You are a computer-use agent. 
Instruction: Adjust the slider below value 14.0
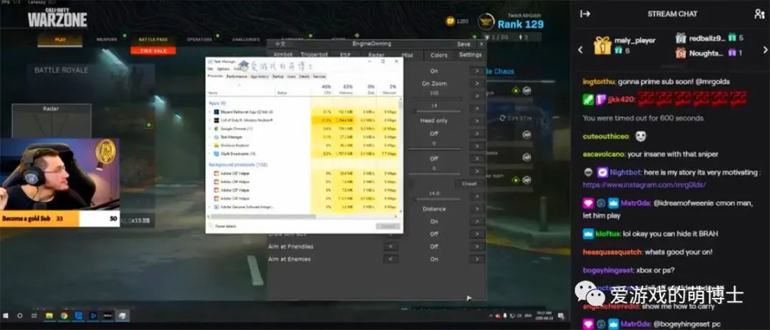point(438,200)
